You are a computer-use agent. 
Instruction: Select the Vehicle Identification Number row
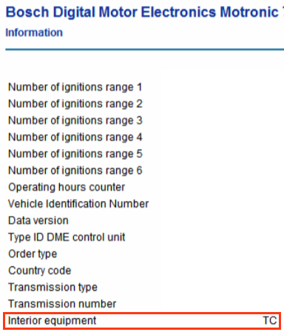(x=143, y=204)
